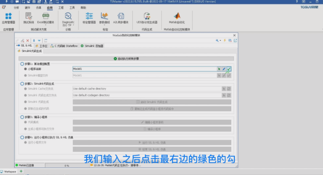Click the 0% progress bar
Viewport: 323px width, 175px height.
(x=67, y=165)
